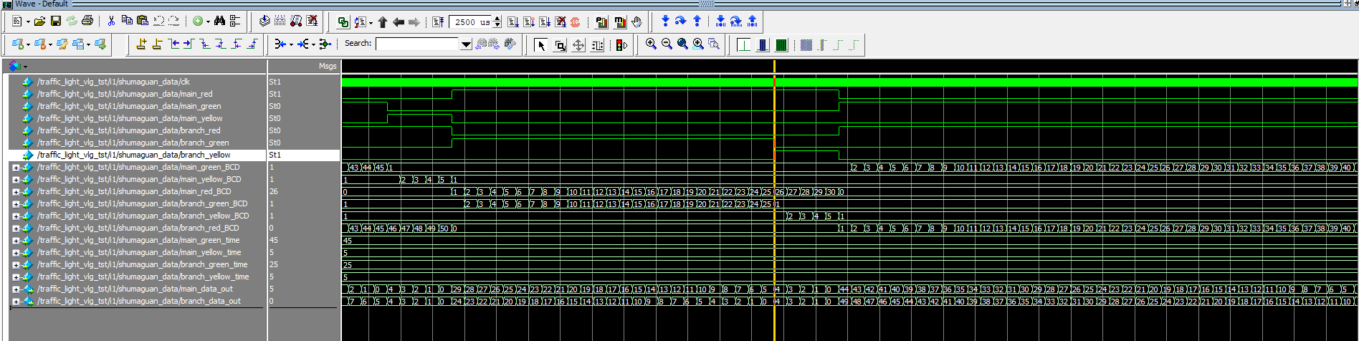Screen dimensions: 1359x341
Task: Click the Print icon
Action: pyautogui.click(x=87, y=21)
